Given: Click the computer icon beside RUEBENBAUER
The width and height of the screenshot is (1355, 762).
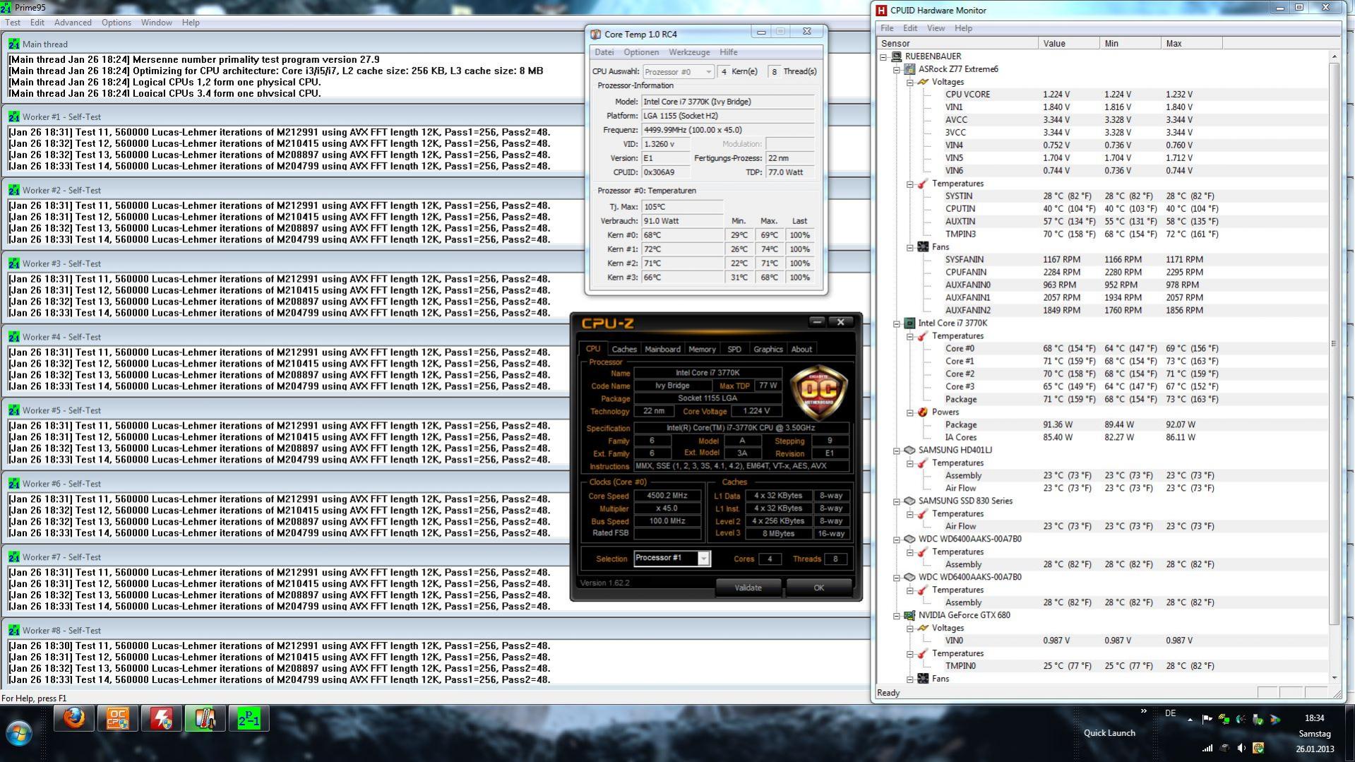Looking at the screenshot, I should pyautogui.click(x=896, y=56).
